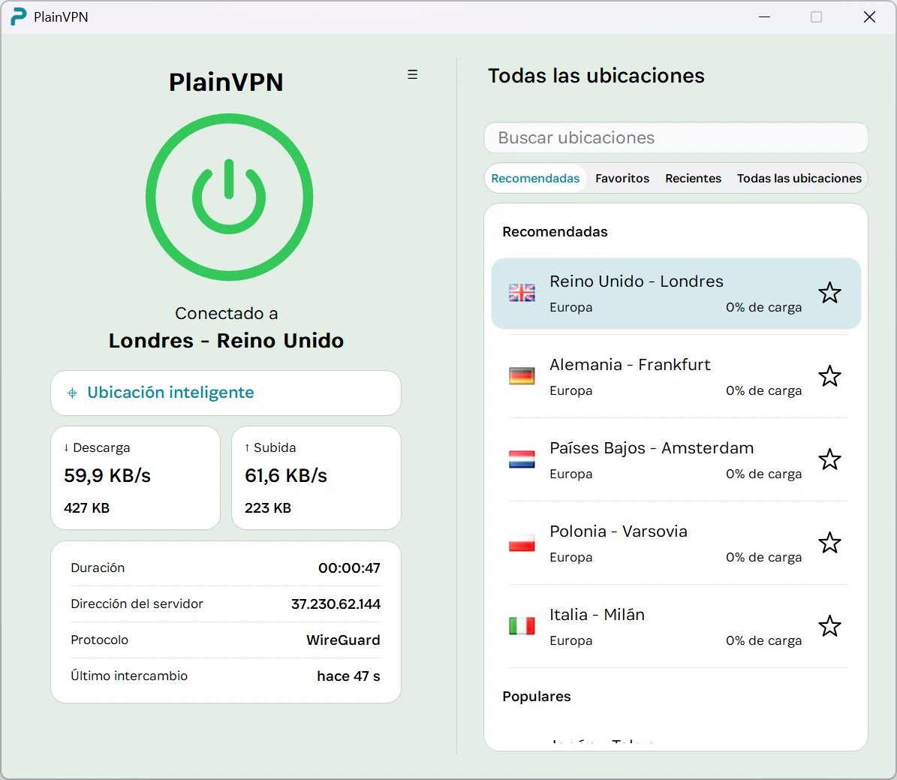Click the United Kingdom flag icon
897x780 pixels.
click(522, 293)
